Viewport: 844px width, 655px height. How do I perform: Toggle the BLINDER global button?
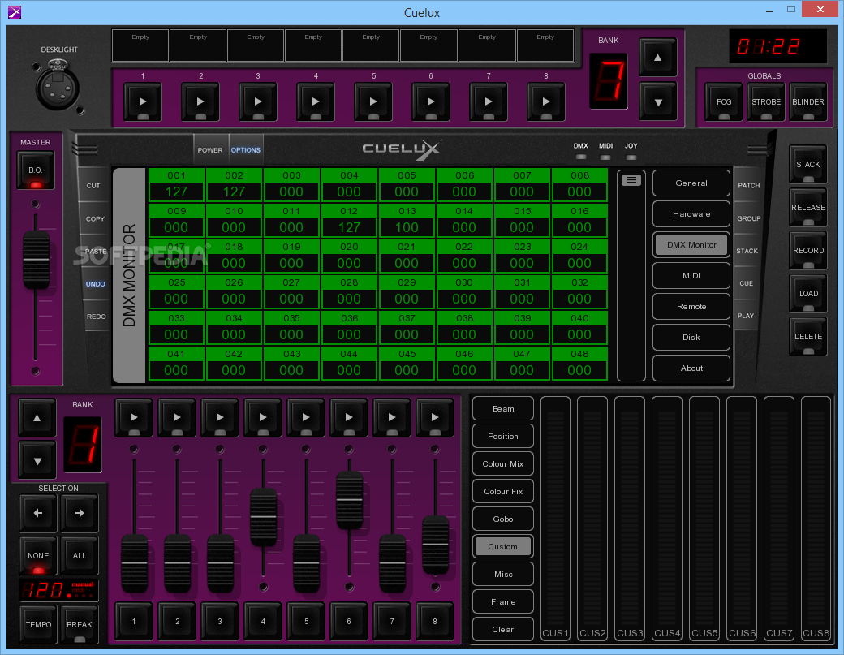808,101
